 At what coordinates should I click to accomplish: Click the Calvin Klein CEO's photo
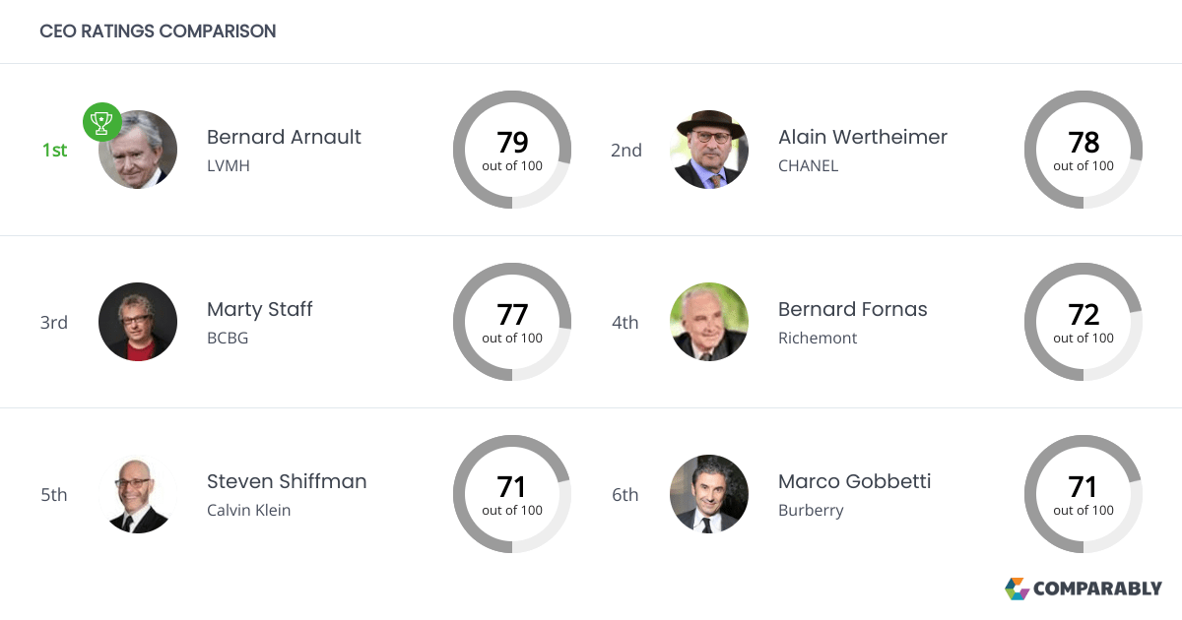pos(138,494)
